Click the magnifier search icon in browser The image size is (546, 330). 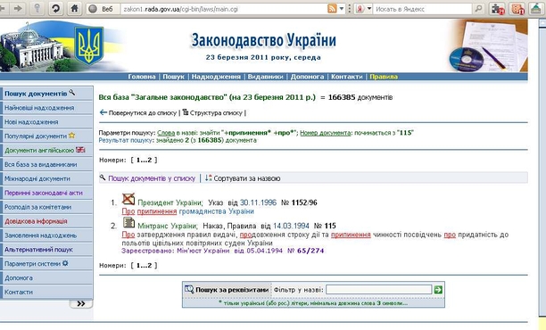coord(479,9)
